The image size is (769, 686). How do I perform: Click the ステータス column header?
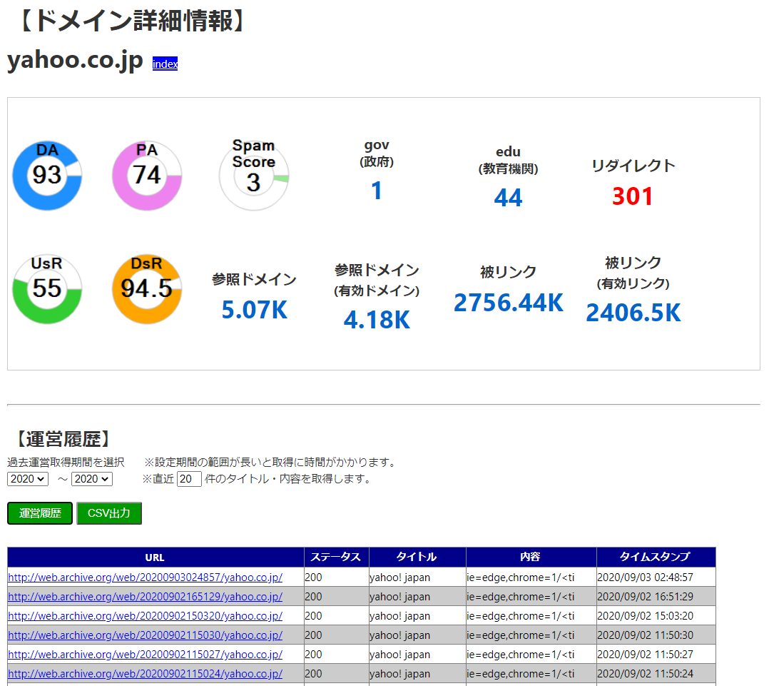(337, 558)
